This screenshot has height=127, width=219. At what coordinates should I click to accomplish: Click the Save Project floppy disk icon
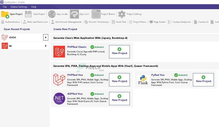click(x=28, y=14)
